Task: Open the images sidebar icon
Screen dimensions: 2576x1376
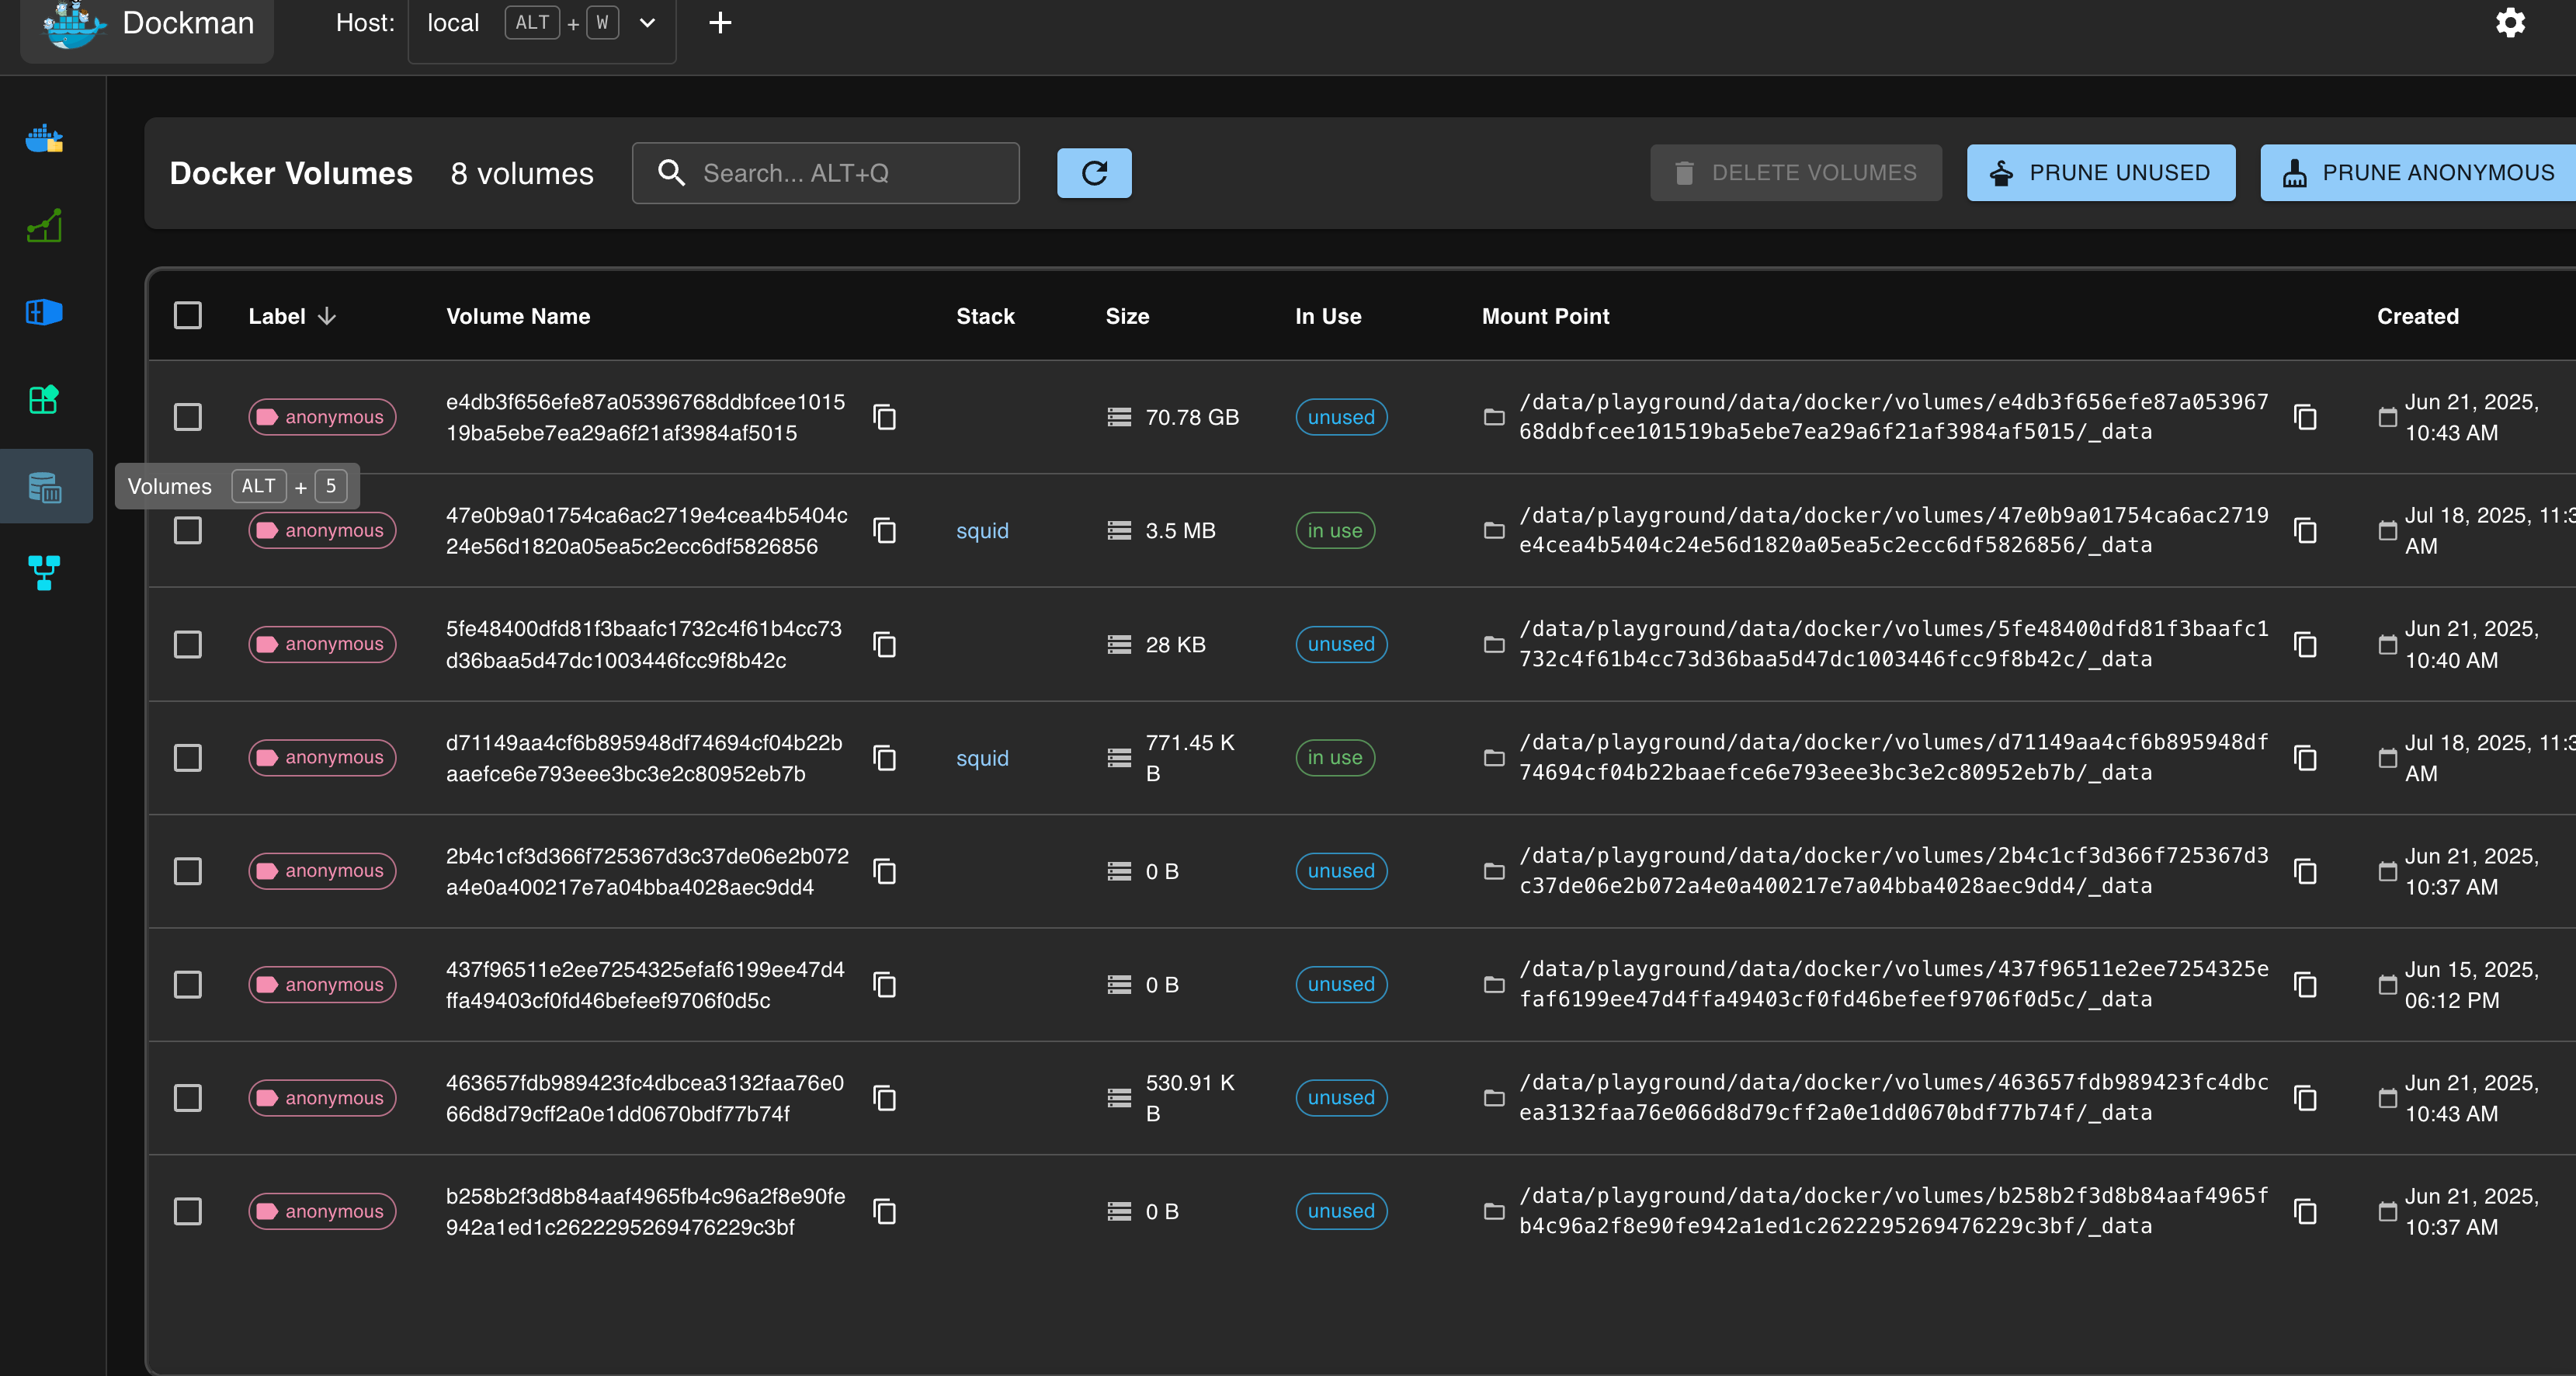Action: tap(44, 313)
